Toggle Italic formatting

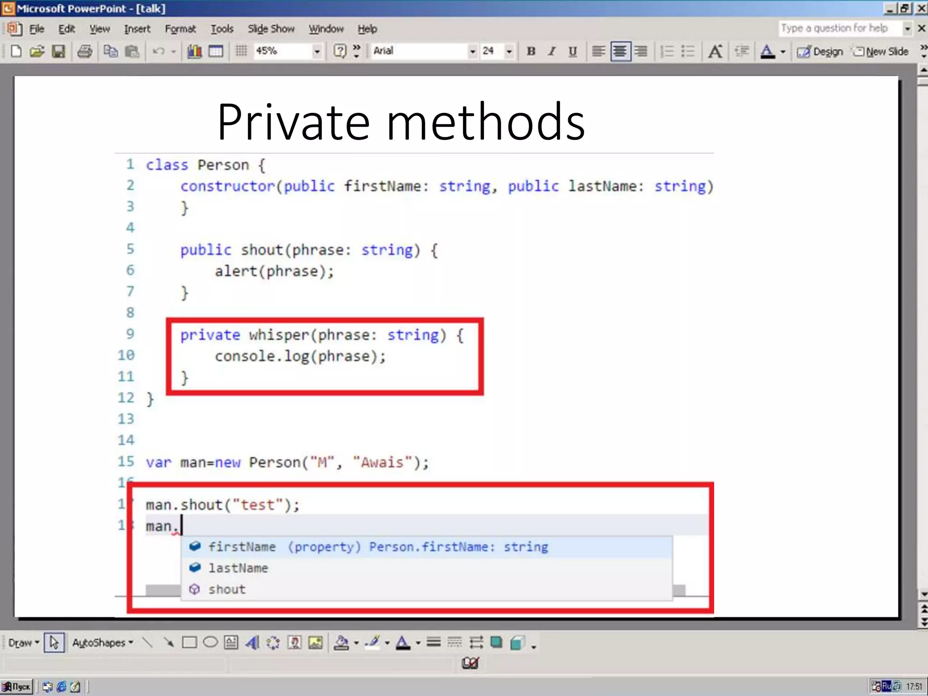[552, 51]
